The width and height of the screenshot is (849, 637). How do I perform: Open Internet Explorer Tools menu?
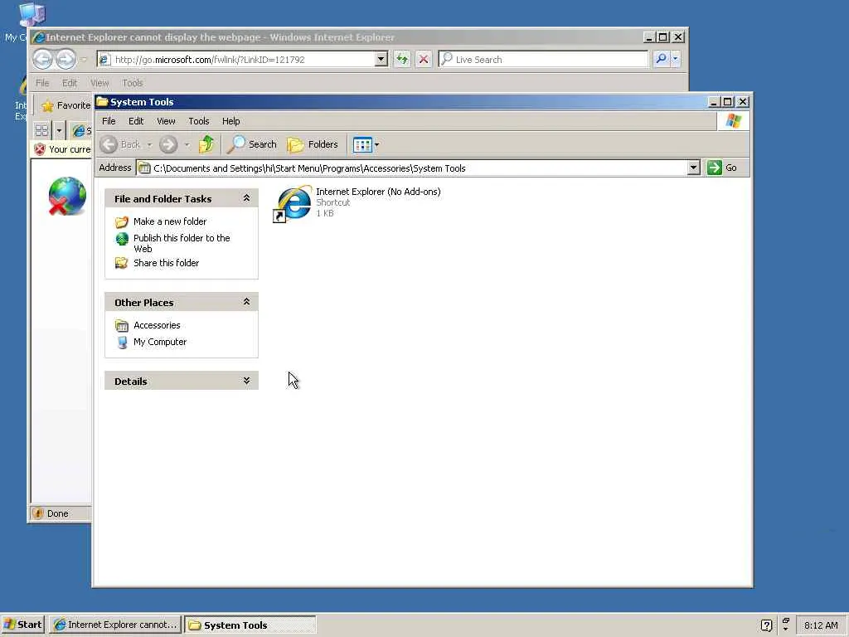(x=132, y=83)
